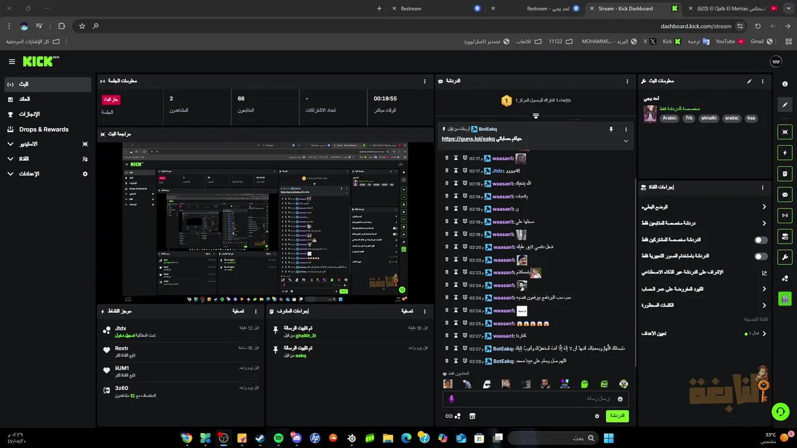Image resolution: width=797 pixels, height=448 pixels.
Task: Open the banned words settings arrow
Action: coord(764,305)
